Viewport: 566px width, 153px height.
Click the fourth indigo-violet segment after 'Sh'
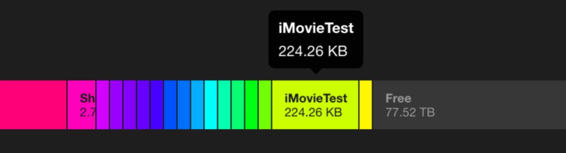click(x=143, y=105)
